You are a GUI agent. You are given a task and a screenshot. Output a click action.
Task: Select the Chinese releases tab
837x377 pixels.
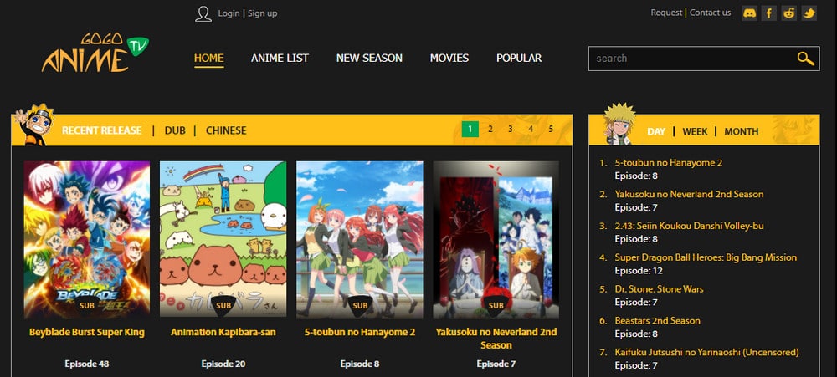click(226, 130)
